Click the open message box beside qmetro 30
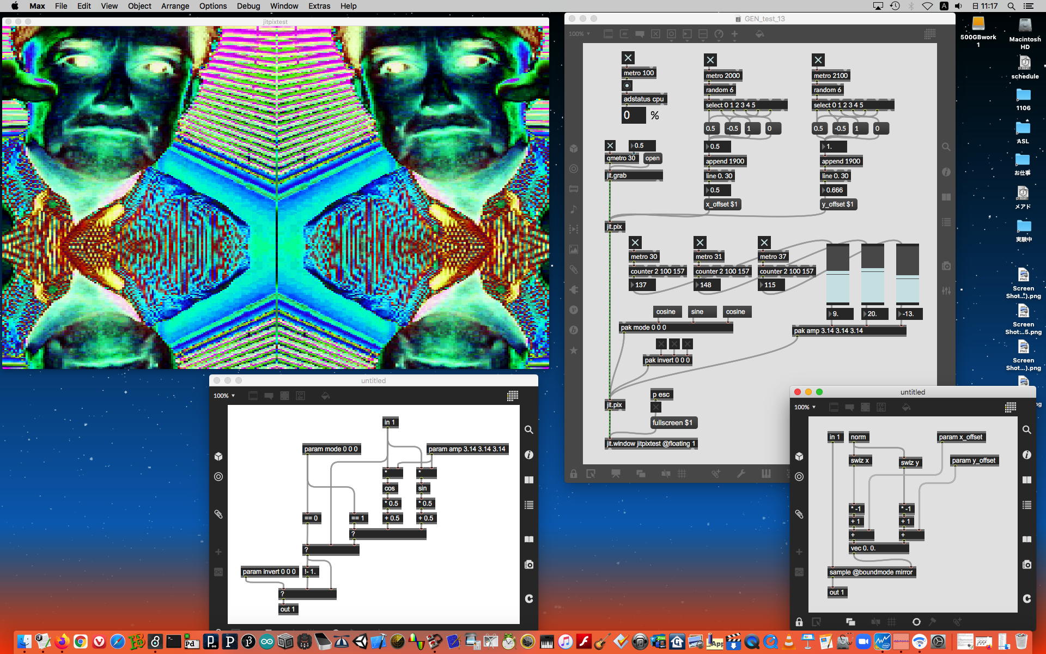Image resolution: width=1046 pixels, height=654 pixels. click(652, 158)
